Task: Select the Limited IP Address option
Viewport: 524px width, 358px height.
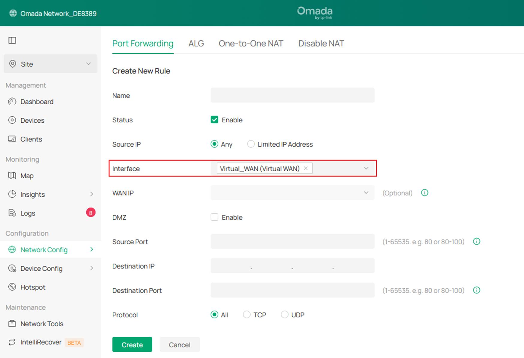Action: [251, 144]
